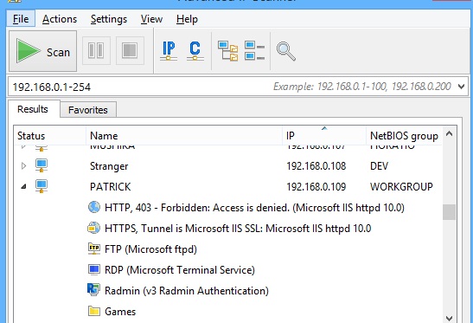Select the PATRICK computer icon
Viewport: 473px width, 323px height.
(x=42, y=186)
